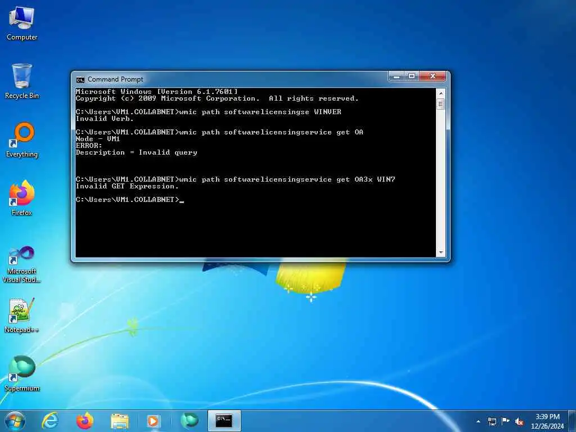
Task: Maximize the Command Prompt window
Action: [412, 76]
